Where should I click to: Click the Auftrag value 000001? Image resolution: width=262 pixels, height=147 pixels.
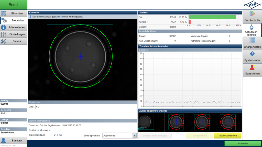[4, 104]
